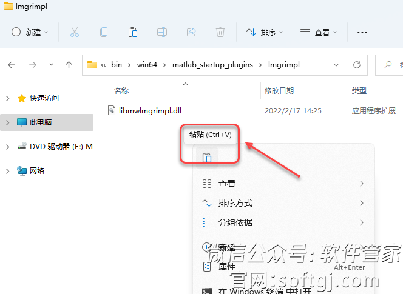Expand the 网络 tree node
The image size is (403, 294).
pyautogui.click(x=8, y=171)
